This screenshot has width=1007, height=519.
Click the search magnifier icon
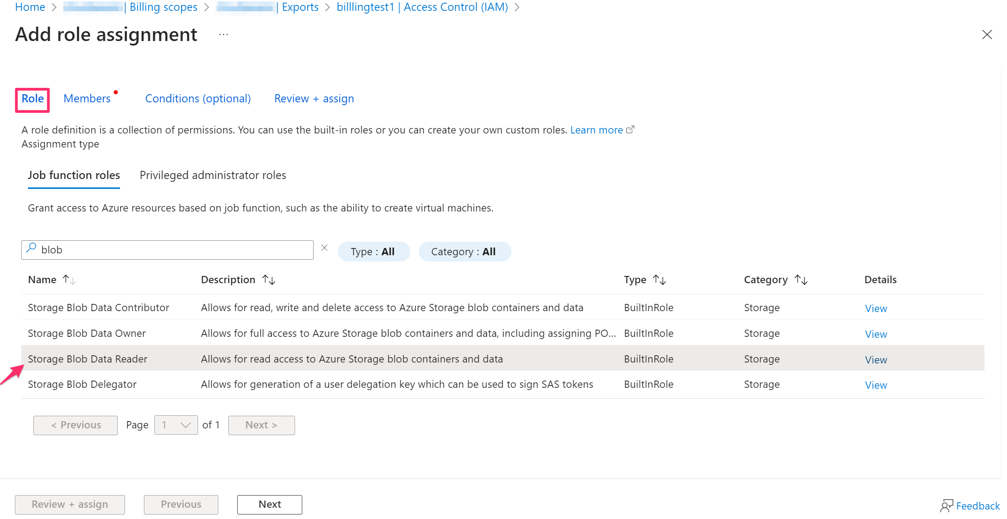tap(31, 248)
